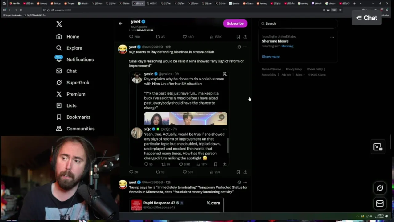
Task: Open more options on xQc reaction post
Action: tap(245, 47)
